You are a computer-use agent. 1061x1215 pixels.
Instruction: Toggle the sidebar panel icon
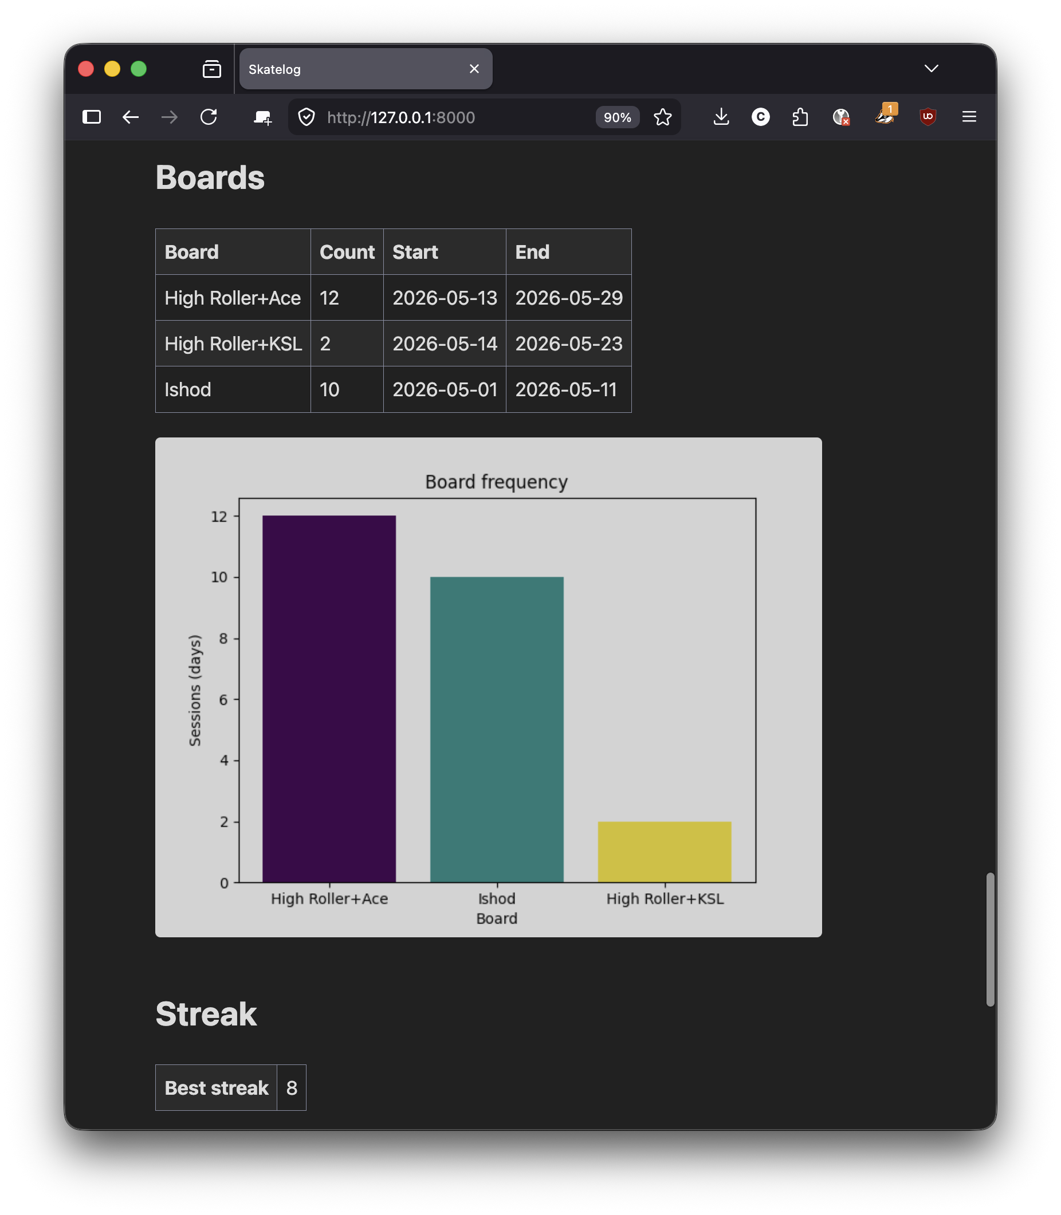pyautogui.click(x=92, y=117)
